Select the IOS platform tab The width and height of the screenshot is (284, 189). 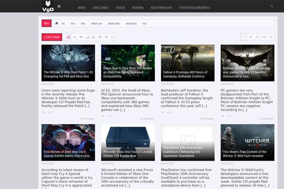144,24
